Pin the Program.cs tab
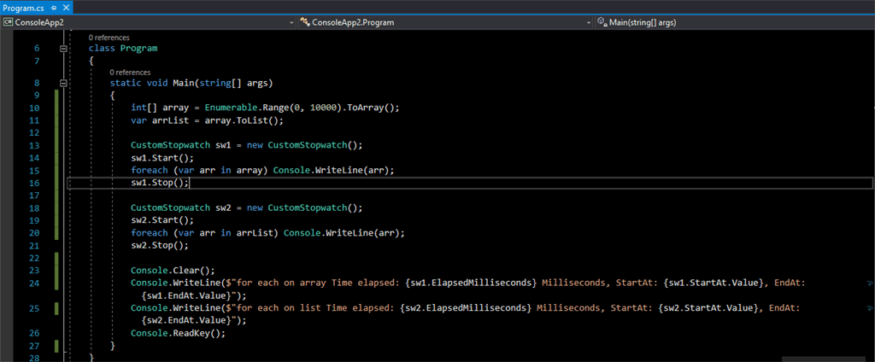This screenshot has width=875, height=362. tap(54, 7)
